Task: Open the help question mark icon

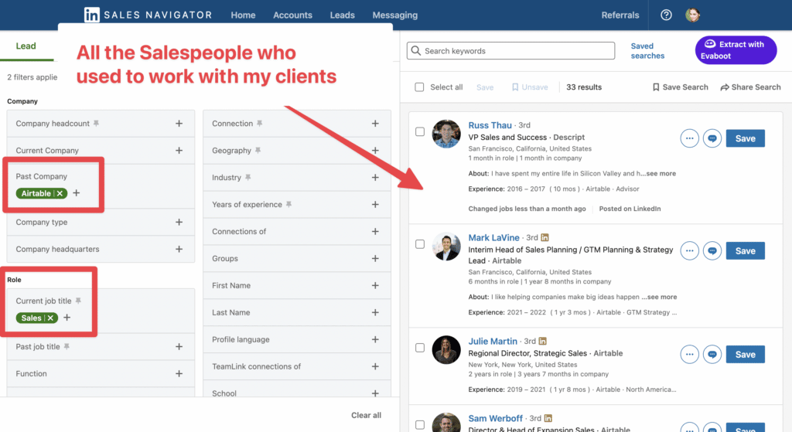Action: point(666,15)
